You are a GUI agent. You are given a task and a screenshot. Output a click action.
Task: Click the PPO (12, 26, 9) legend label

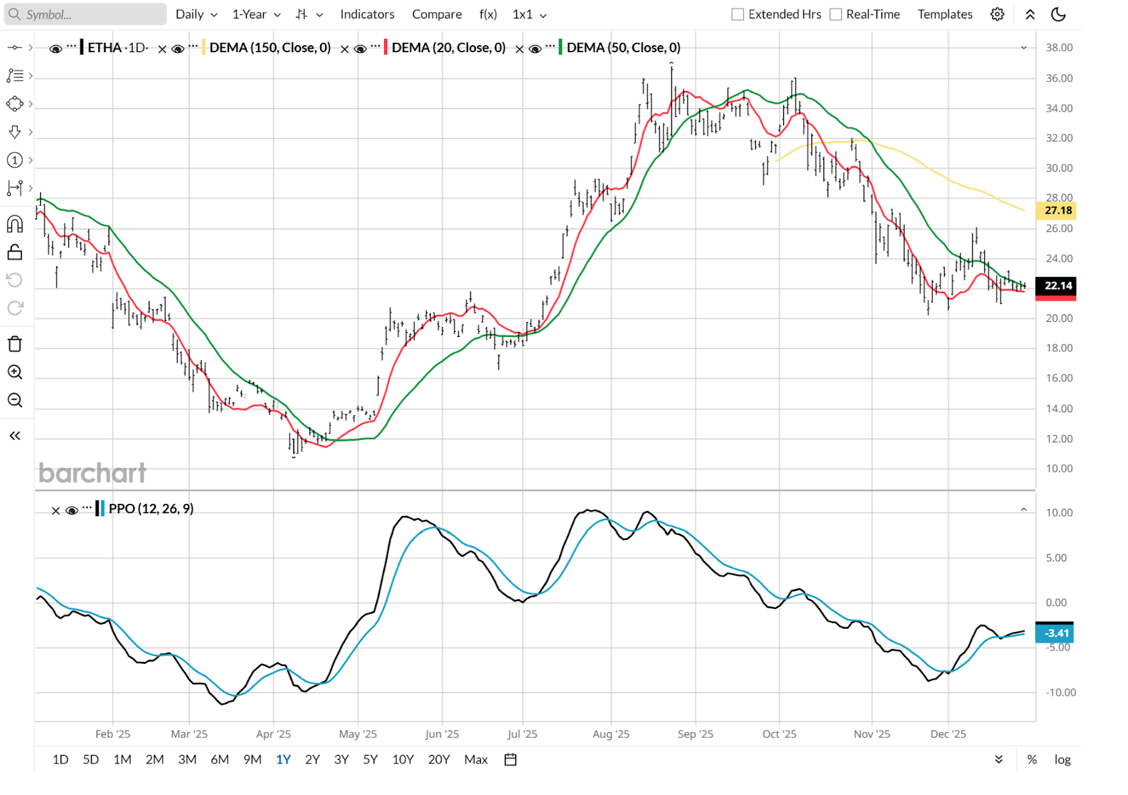[151, 508]
